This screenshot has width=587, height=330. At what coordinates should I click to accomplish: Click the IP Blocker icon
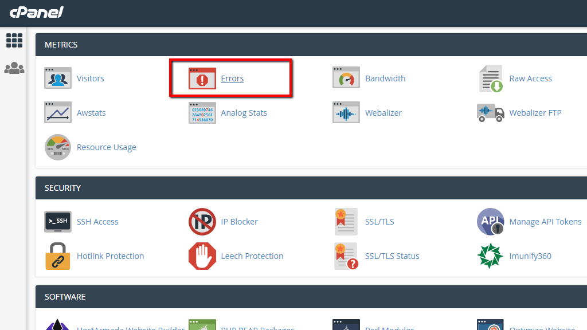pyautogui.click(x=202, y=221)
